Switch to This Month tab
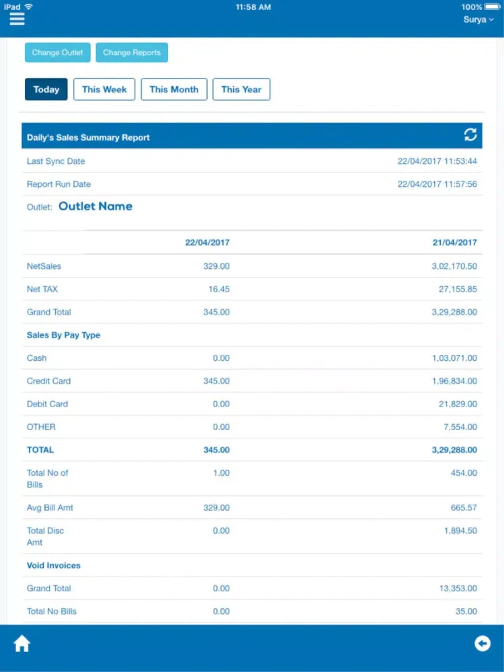The image size is (504, 672). 174,89
